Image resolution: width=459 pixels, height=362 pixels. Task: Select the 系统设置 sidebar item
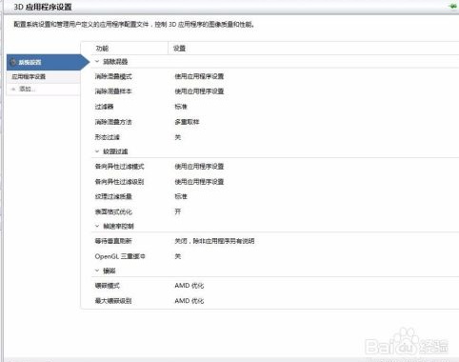[49, 62]
